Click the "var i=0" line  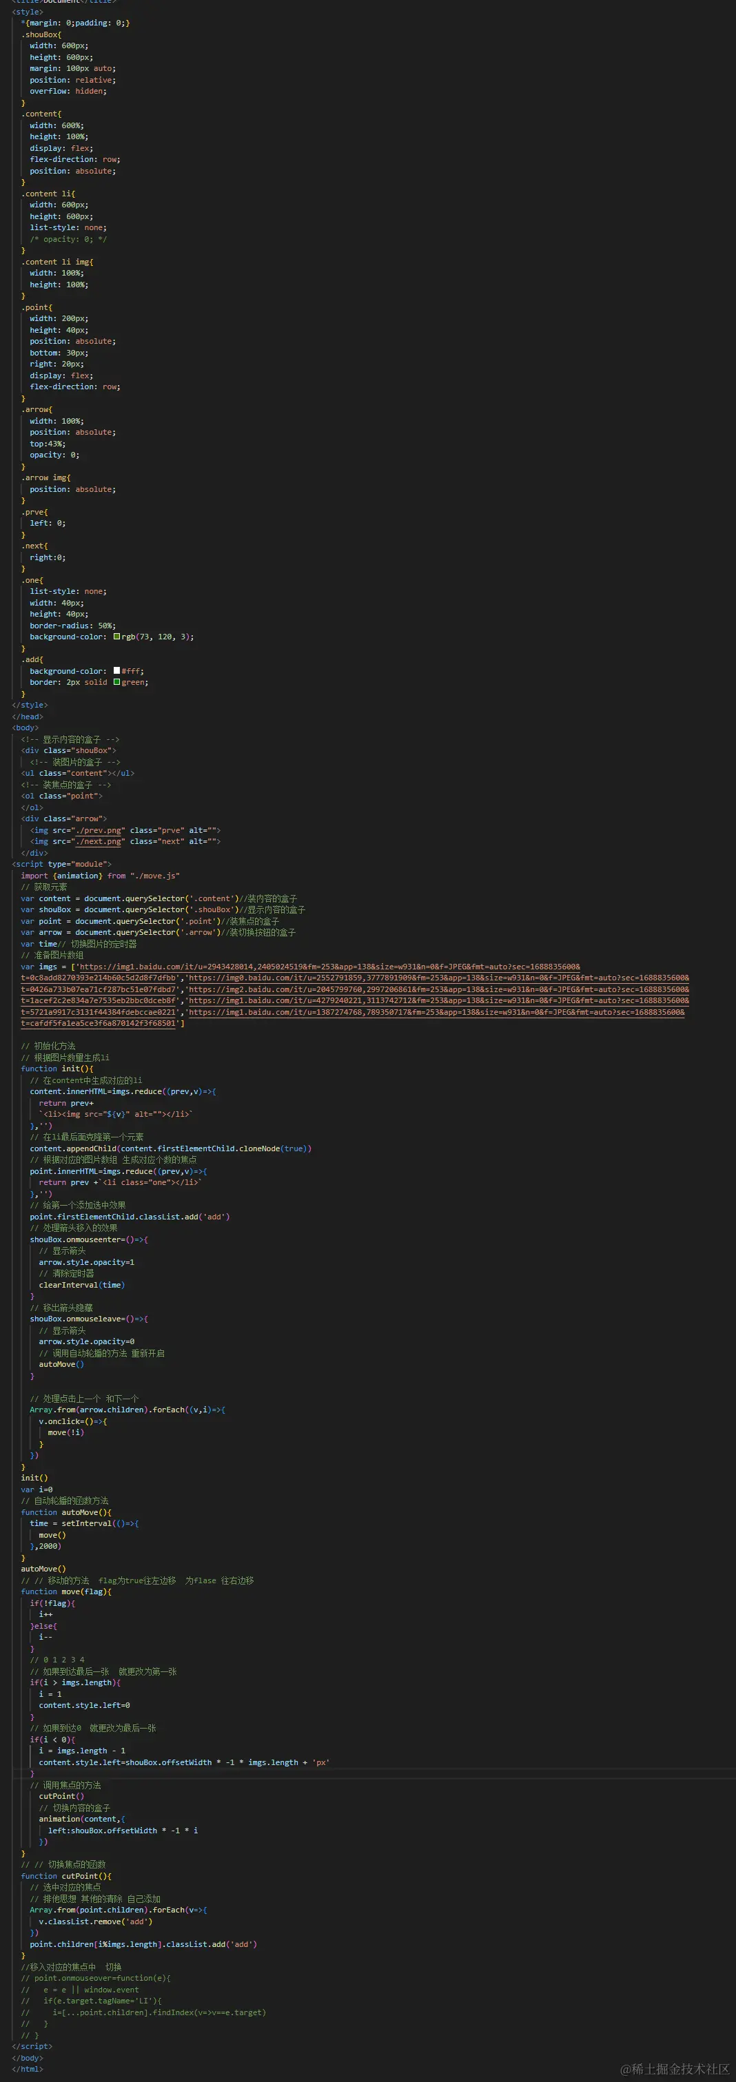tap(37, 1489)
